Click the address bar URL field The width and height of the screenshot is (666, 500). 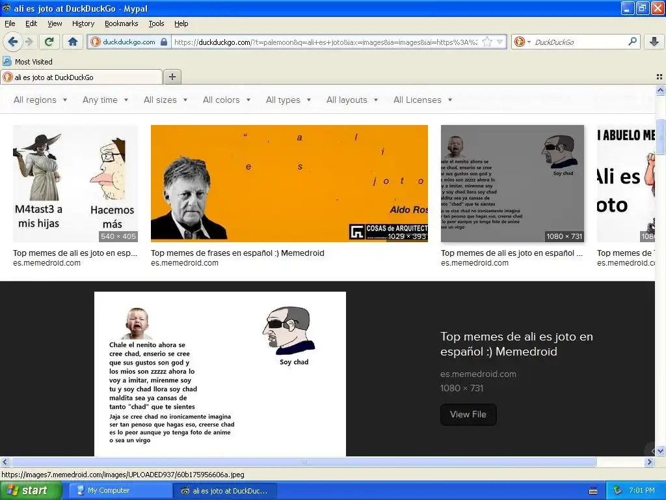click(325, 42)
